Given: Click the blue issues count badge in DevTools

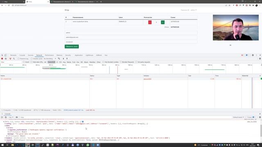Looking at the screenshot, I should (x=247, y=55).
